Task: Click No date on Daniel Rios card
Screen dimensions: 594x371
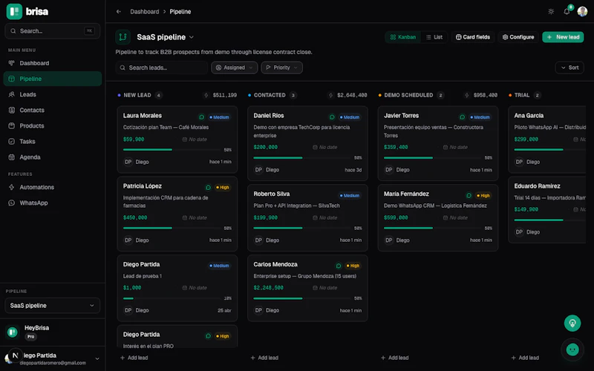Action: coord(325,147)
